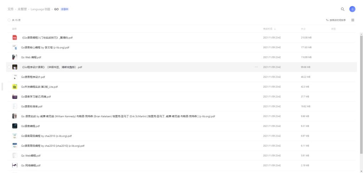This screenshot has height=173, width=363.
Task: Click the scrollbar up arrow
Action: (x=361, y=34)
